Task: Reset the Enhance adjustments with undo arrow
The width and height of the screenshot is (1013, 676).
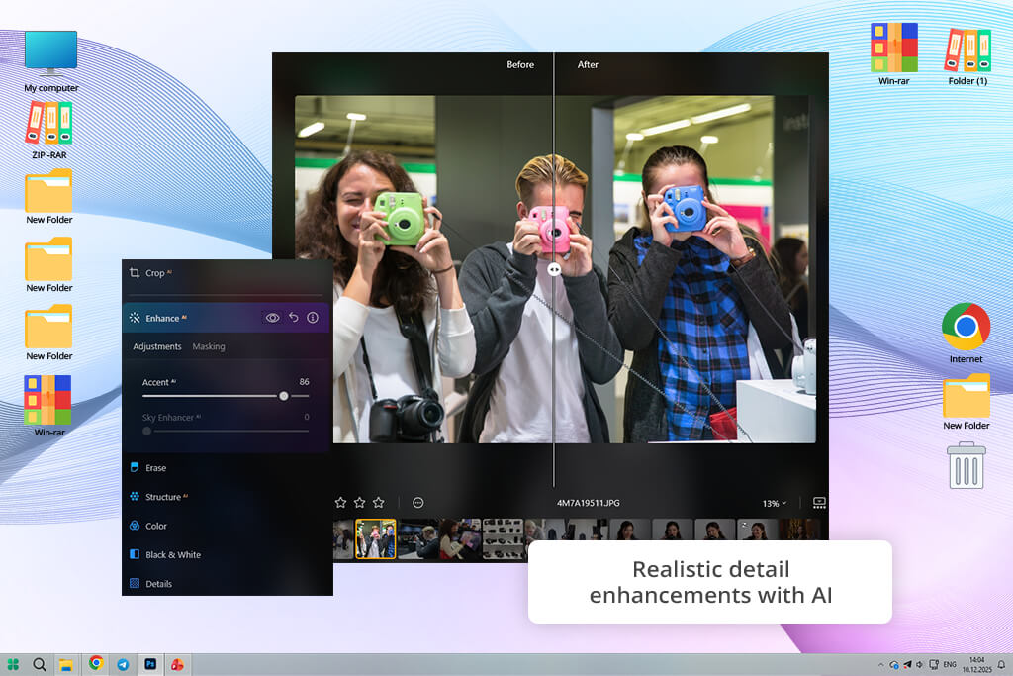Action: 293,318
